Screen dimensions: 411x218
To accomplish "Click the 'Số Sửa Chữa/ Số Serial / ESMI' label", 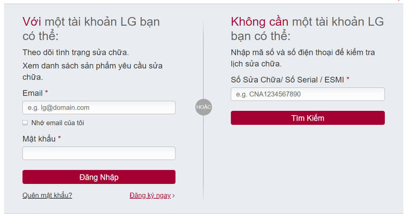I will coord(287,79).
